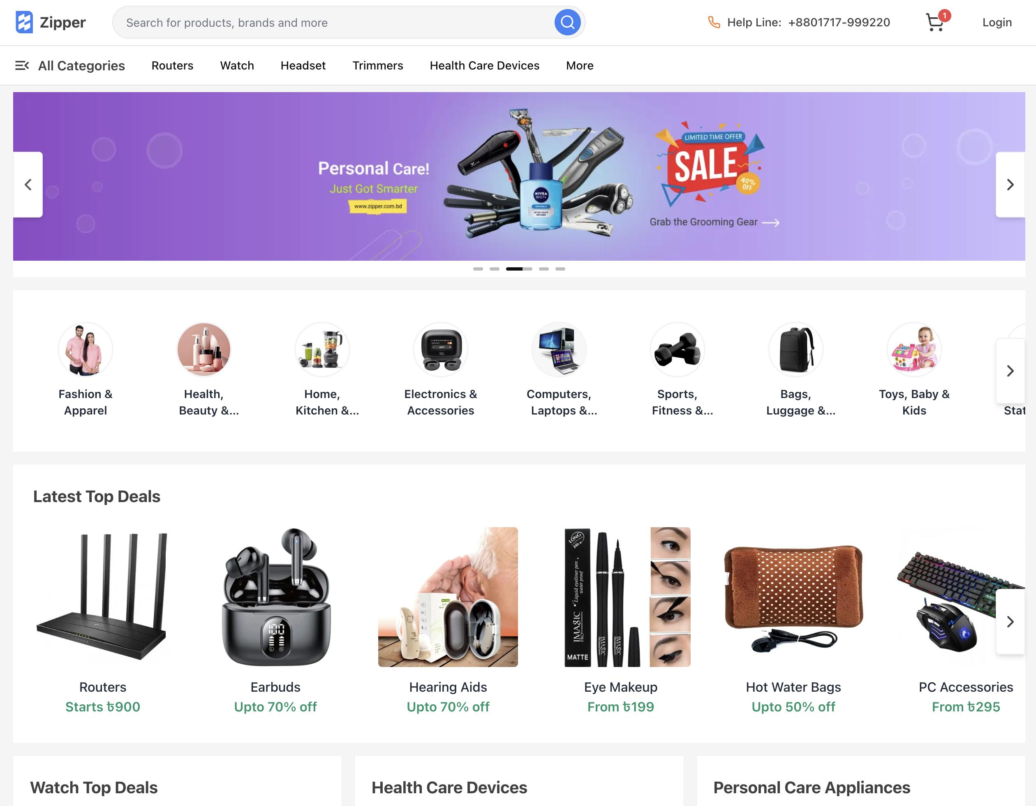Open the shopping cart icon
Image resolution: width=1036 pixels, height=806 pixels.
(935, 22)
